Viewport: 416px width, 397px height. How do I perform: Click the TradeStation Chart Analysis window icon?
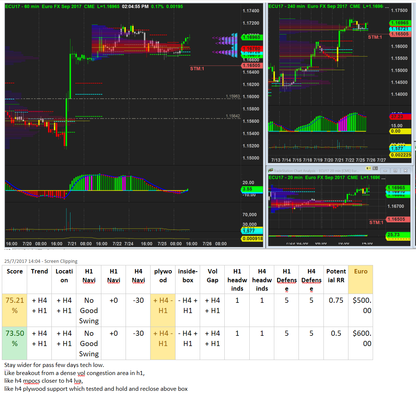click(271, 170)
